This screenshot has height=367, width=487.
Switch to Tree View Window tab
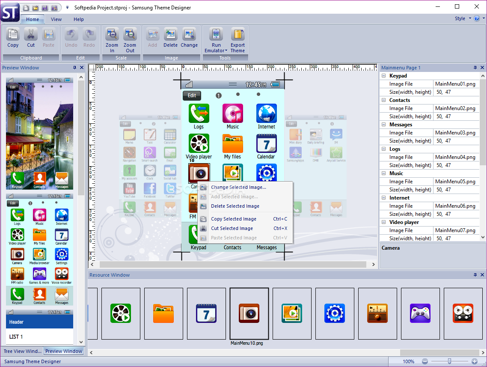click(22, 351)
